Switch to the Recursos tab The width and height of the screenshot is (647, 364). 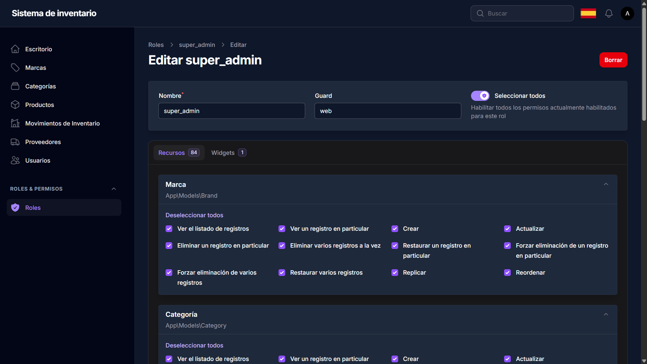(179, 153)
